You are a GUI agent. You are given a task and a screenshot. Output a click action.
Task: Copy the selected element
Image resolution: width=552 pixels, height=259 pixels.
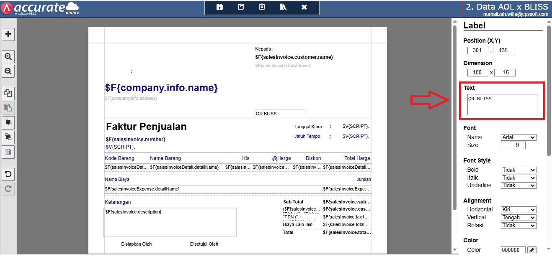coord(8,93)
